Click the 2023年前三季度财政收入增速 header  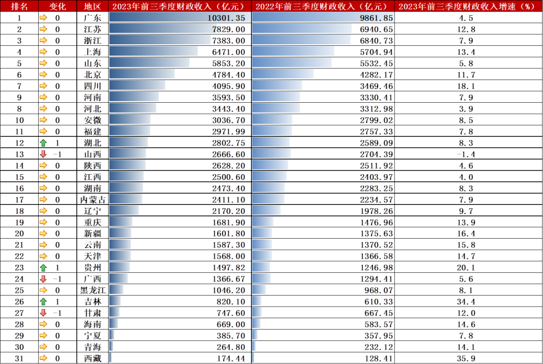tap(469, 6)
